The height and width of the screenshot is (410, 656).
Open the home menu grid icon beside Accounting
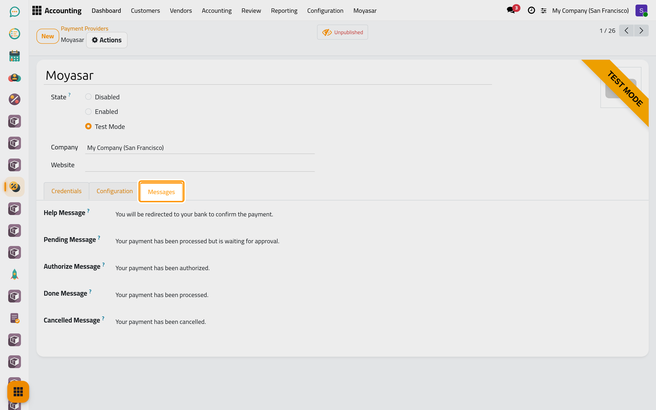pos(37,11)
